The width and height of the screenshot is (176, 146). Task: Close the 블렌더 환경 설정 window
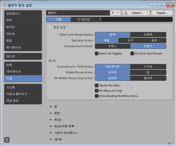tap(170, 5)
